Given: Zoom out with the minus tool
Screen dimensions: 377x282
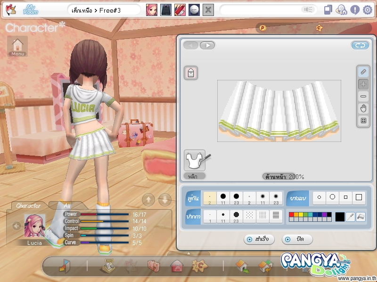Looking at the screenshot, I should click(x=363, y=96).
